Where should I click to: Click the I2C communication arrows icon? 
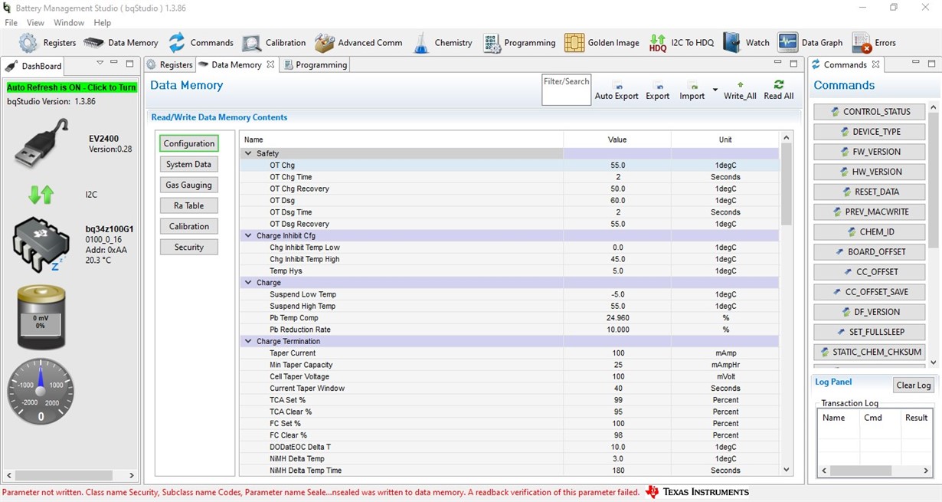[41, 195]
